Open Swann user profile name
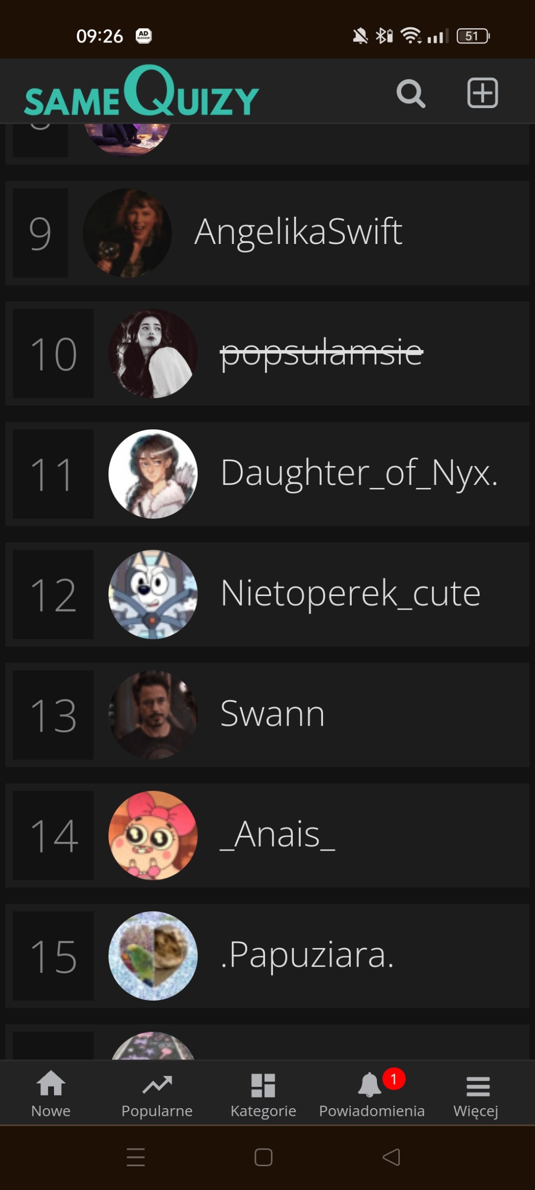The width and height of the screenshot is (535, 1190). 273,714
